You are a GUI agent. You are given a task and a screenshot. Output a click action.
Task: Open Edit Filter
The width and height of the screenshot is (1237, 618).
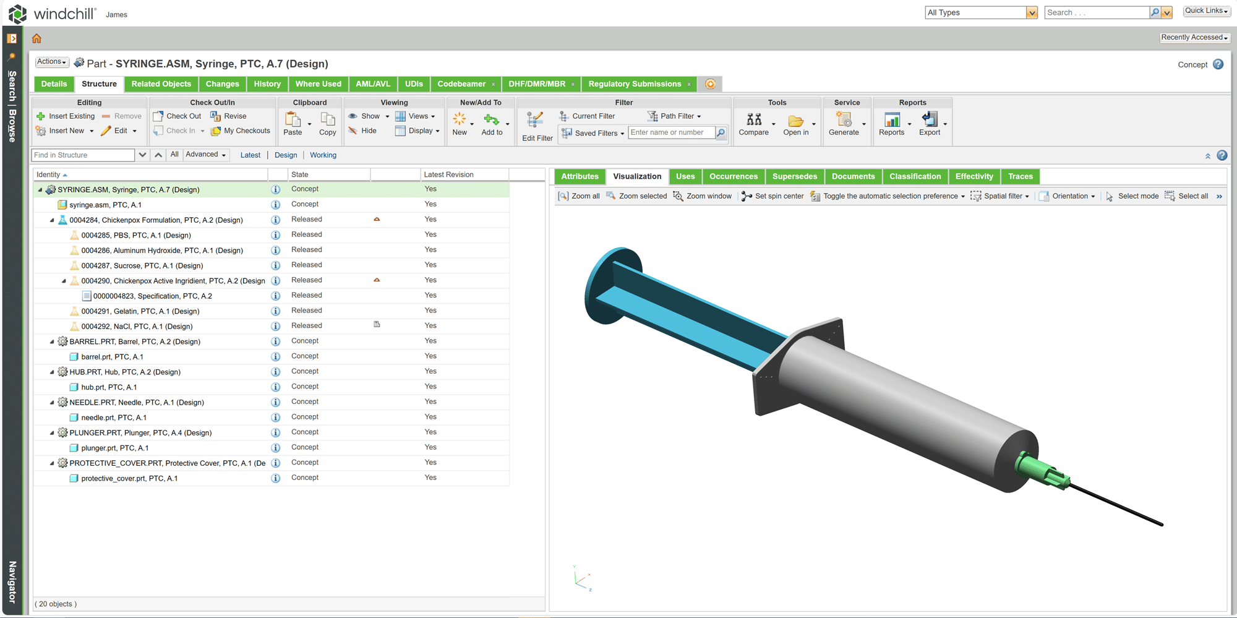pyautogui.click(x=537, y=126)
